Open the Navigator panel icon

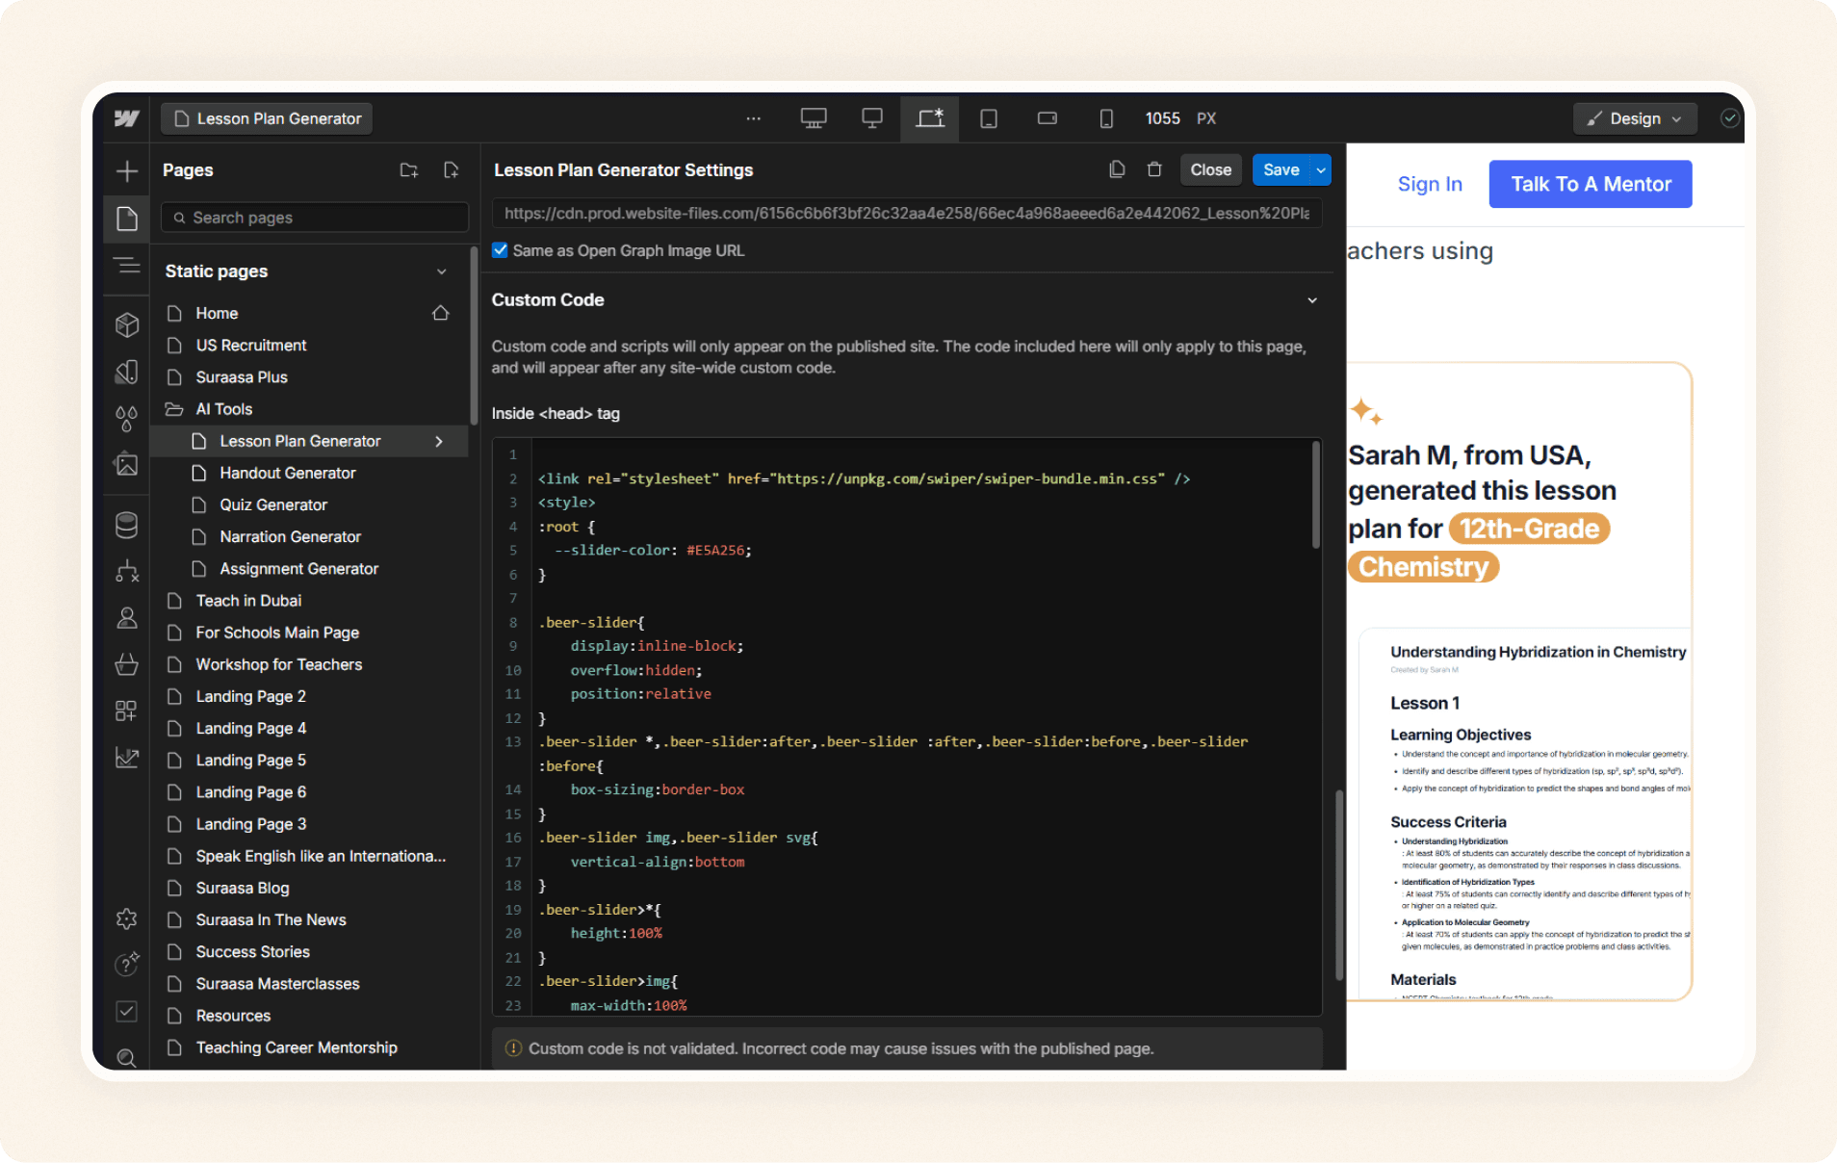click(126, 266)
